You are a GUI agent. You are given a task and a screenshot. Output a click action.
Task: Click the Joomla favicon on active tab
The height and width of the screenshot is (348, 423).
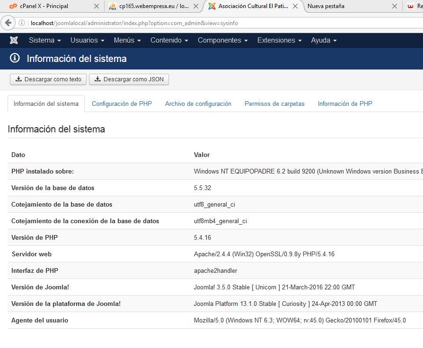(x=212, y=6)
